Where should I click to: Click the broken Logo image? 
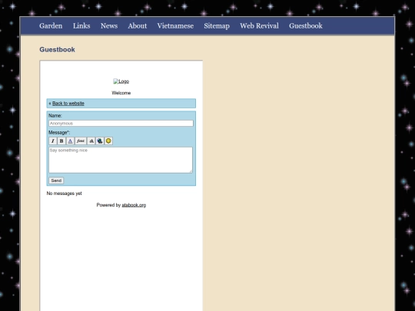click(x=121, y=81)
